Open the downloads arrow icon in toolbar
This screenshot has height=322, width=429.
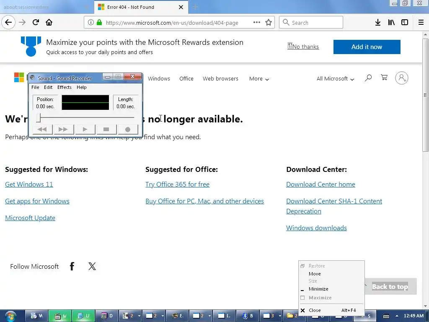[378, 23]
